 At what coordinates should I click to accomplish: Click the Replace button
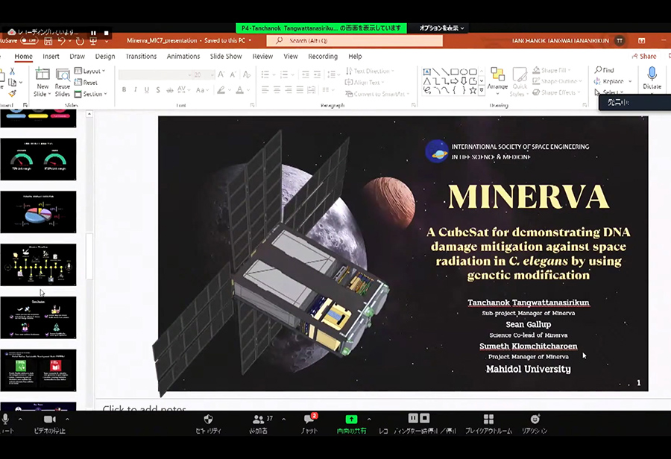(x=613, y=81)
